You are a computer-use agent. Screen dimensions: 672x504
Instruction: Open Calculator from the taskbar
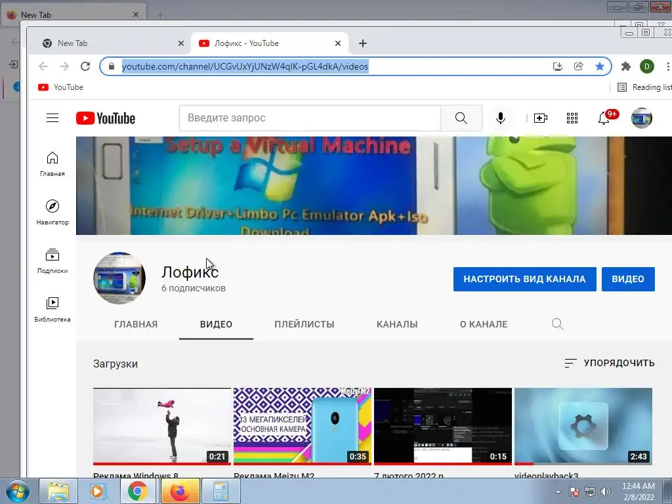pos(220,491)
